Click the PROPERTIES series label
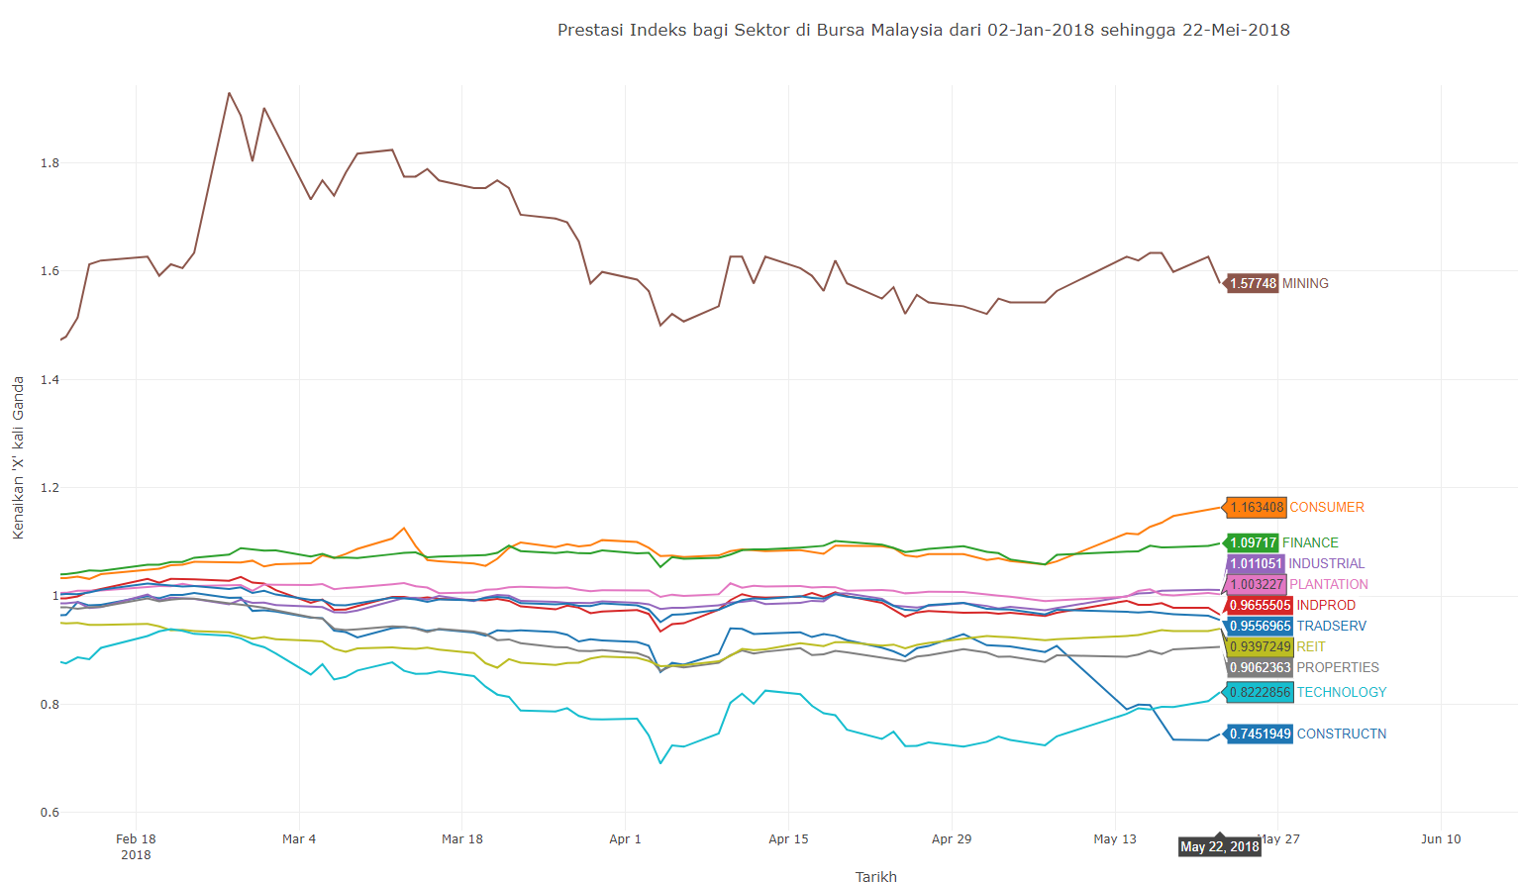 coord(1337,667)
